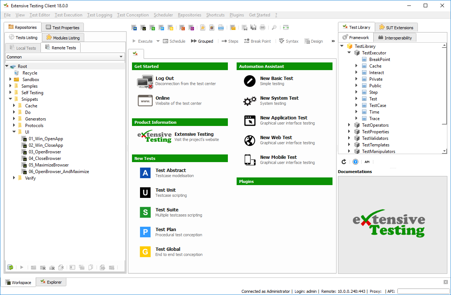This screenshot has width=451, height=295.
Task: Switch to the Local Tests tab
Action: point(23,48)
